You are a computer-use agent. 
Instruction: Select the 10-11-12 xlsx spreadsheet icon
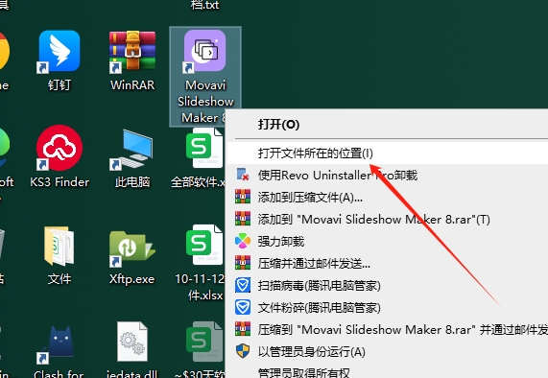(x=204, y=245)
